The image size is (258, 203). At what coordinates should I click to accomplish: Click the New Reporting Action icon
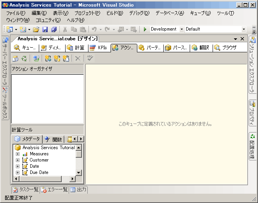click(66, 58)
